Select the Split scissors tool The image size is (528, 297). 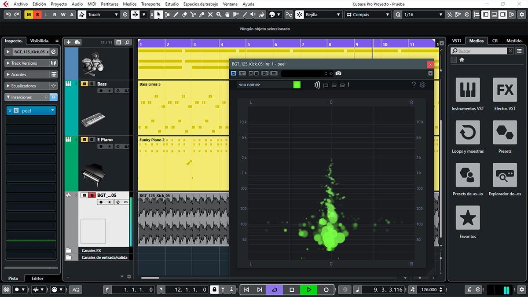tap(194, 15)
